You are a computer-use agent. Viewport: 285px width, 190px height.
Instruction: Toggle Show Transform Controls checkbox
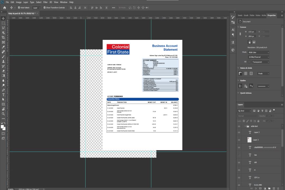[45, 8]
